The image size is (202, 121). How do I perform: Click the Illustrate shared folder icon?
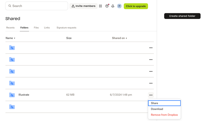12,95
